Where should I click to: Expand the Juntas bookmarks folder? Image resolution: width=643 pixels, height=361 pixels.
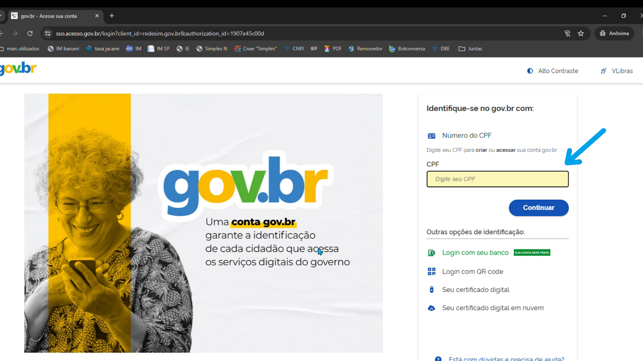coord(470,49)
